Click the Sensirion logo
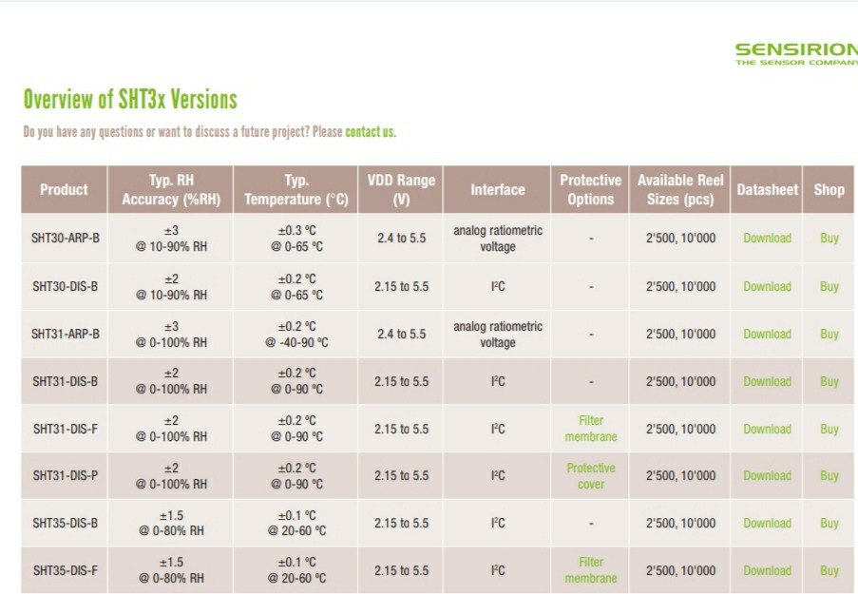 click(x=796, y=53)
